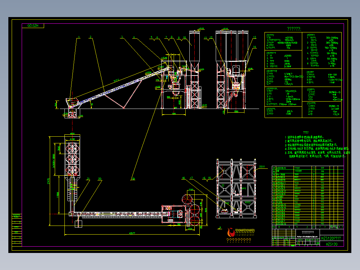The width and height of the screenshot is (360, 270).
Task: Select the 300-2000kg weighing range value
Action: [x=332, y=38]
